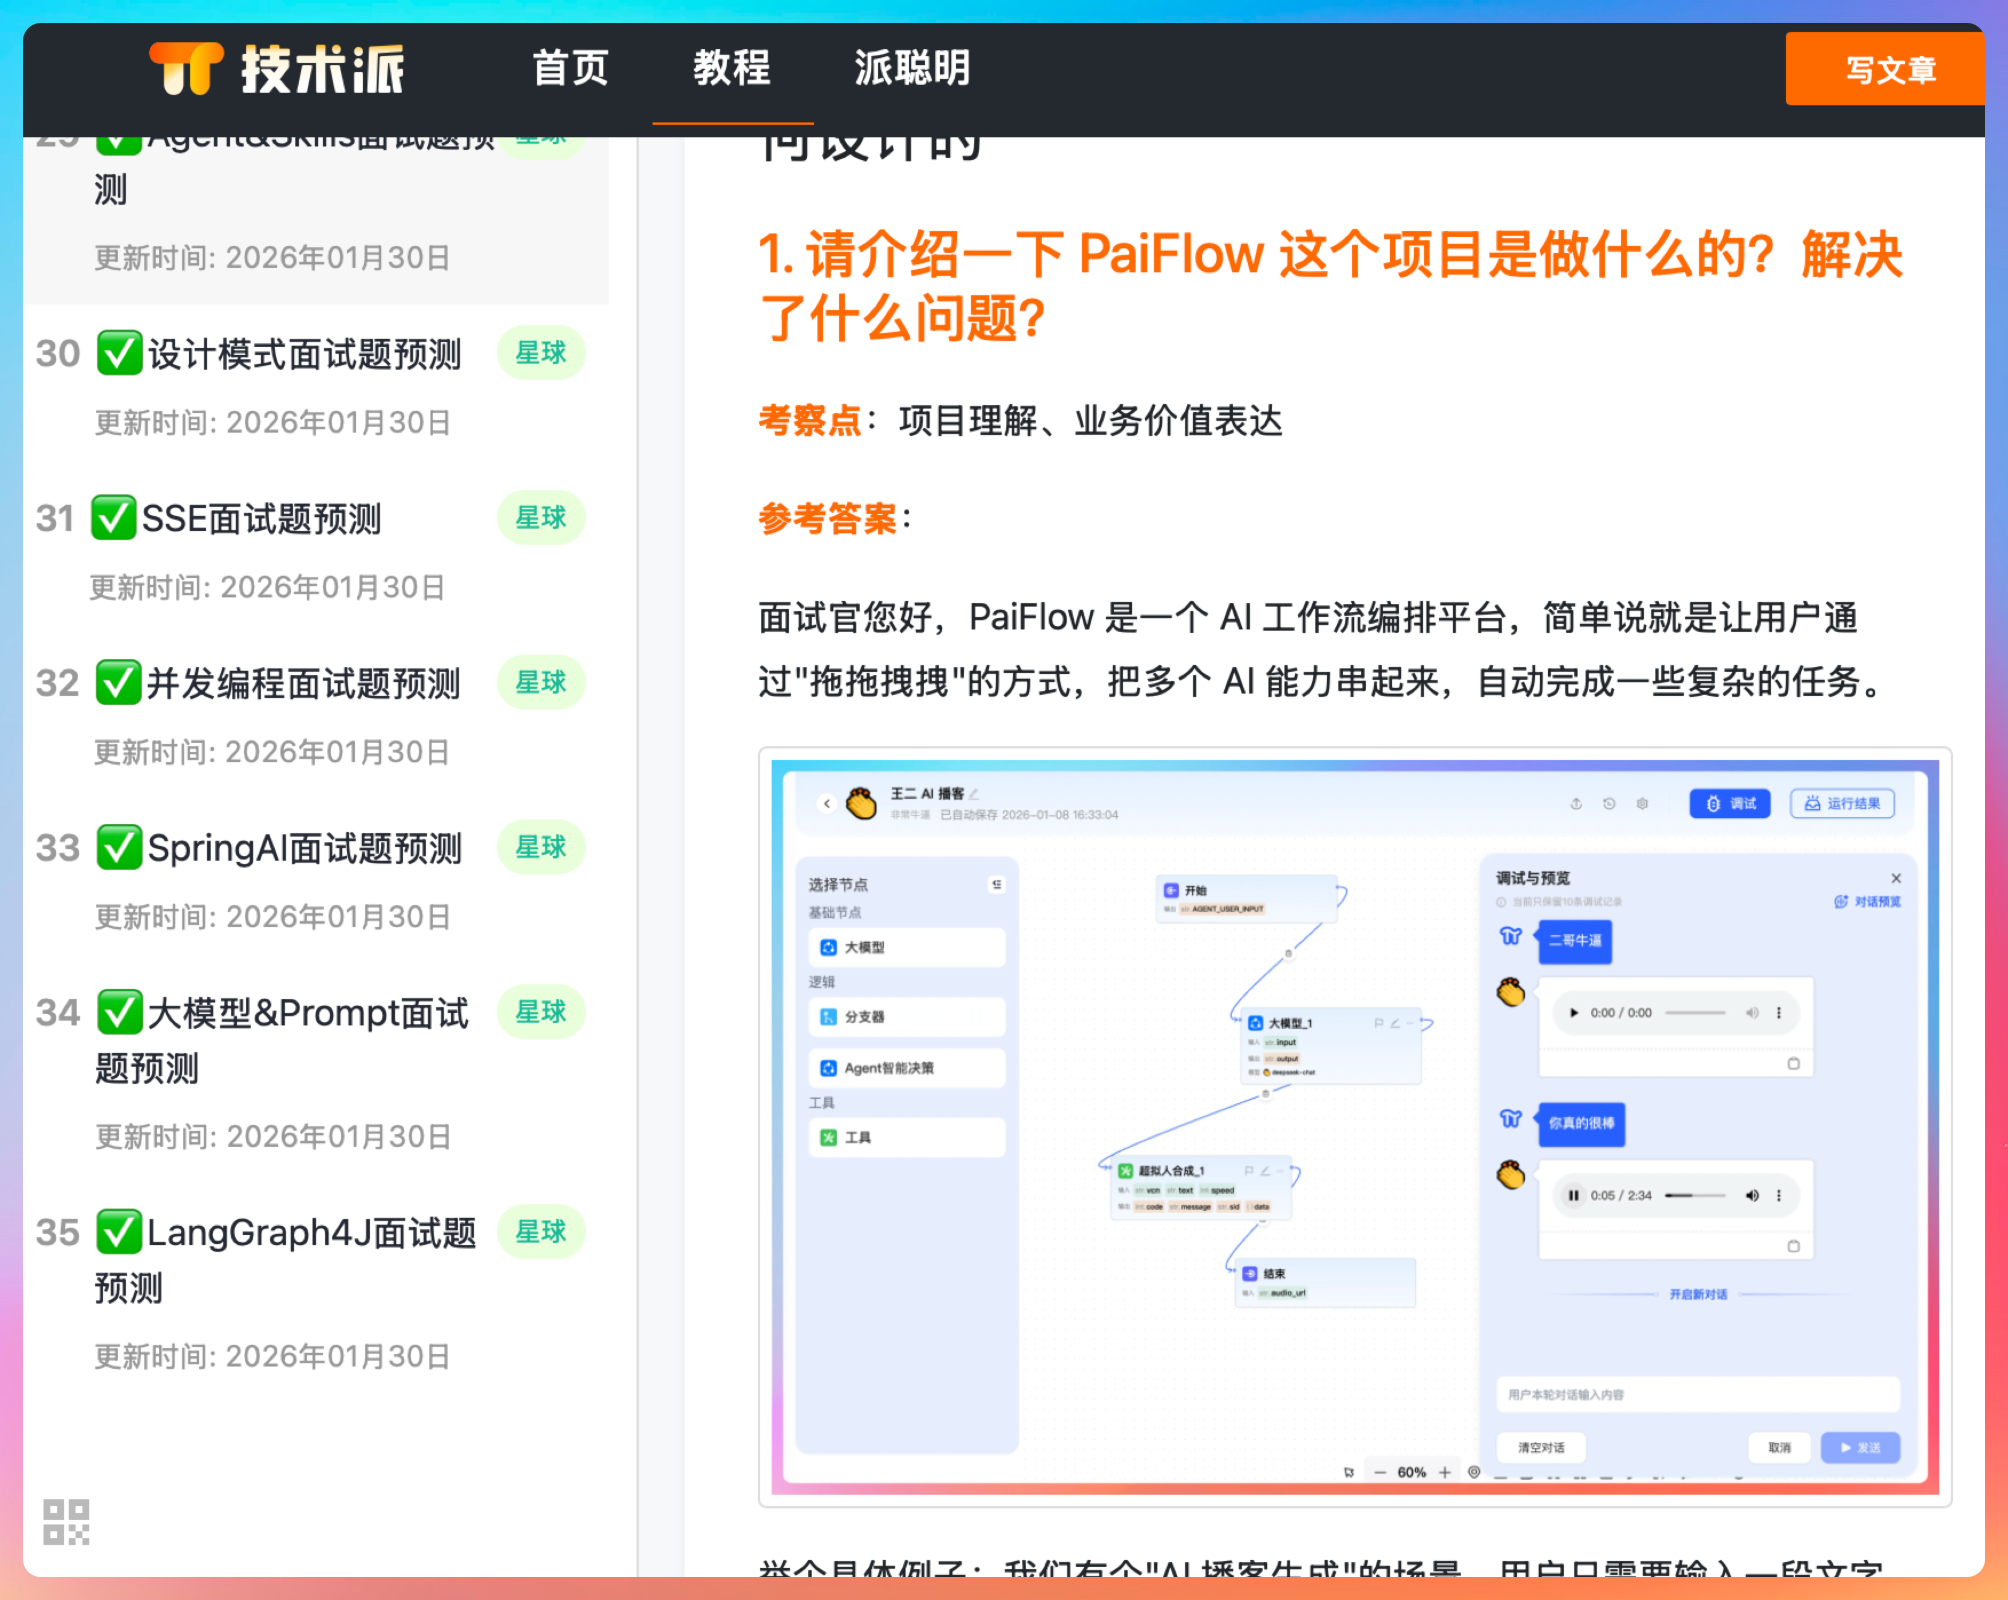The width and height of the screenshot is (2008, 1600).
Task: Click the 技术派 logo icon
Action: (186, 69)
